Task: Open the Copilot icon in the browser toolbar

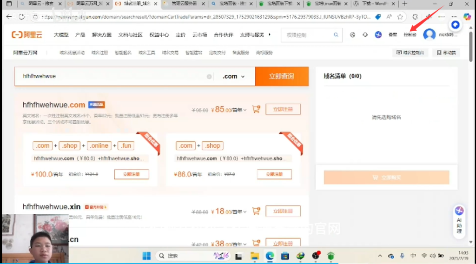Action: coord(467,17)
